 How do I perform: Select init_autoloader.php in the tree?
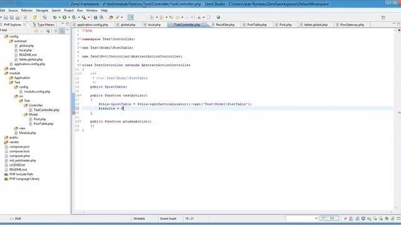click(x=23, y=161)
